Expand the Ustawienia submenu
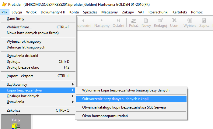Viewport: 213px width, 129px height. tap(37, 102)
